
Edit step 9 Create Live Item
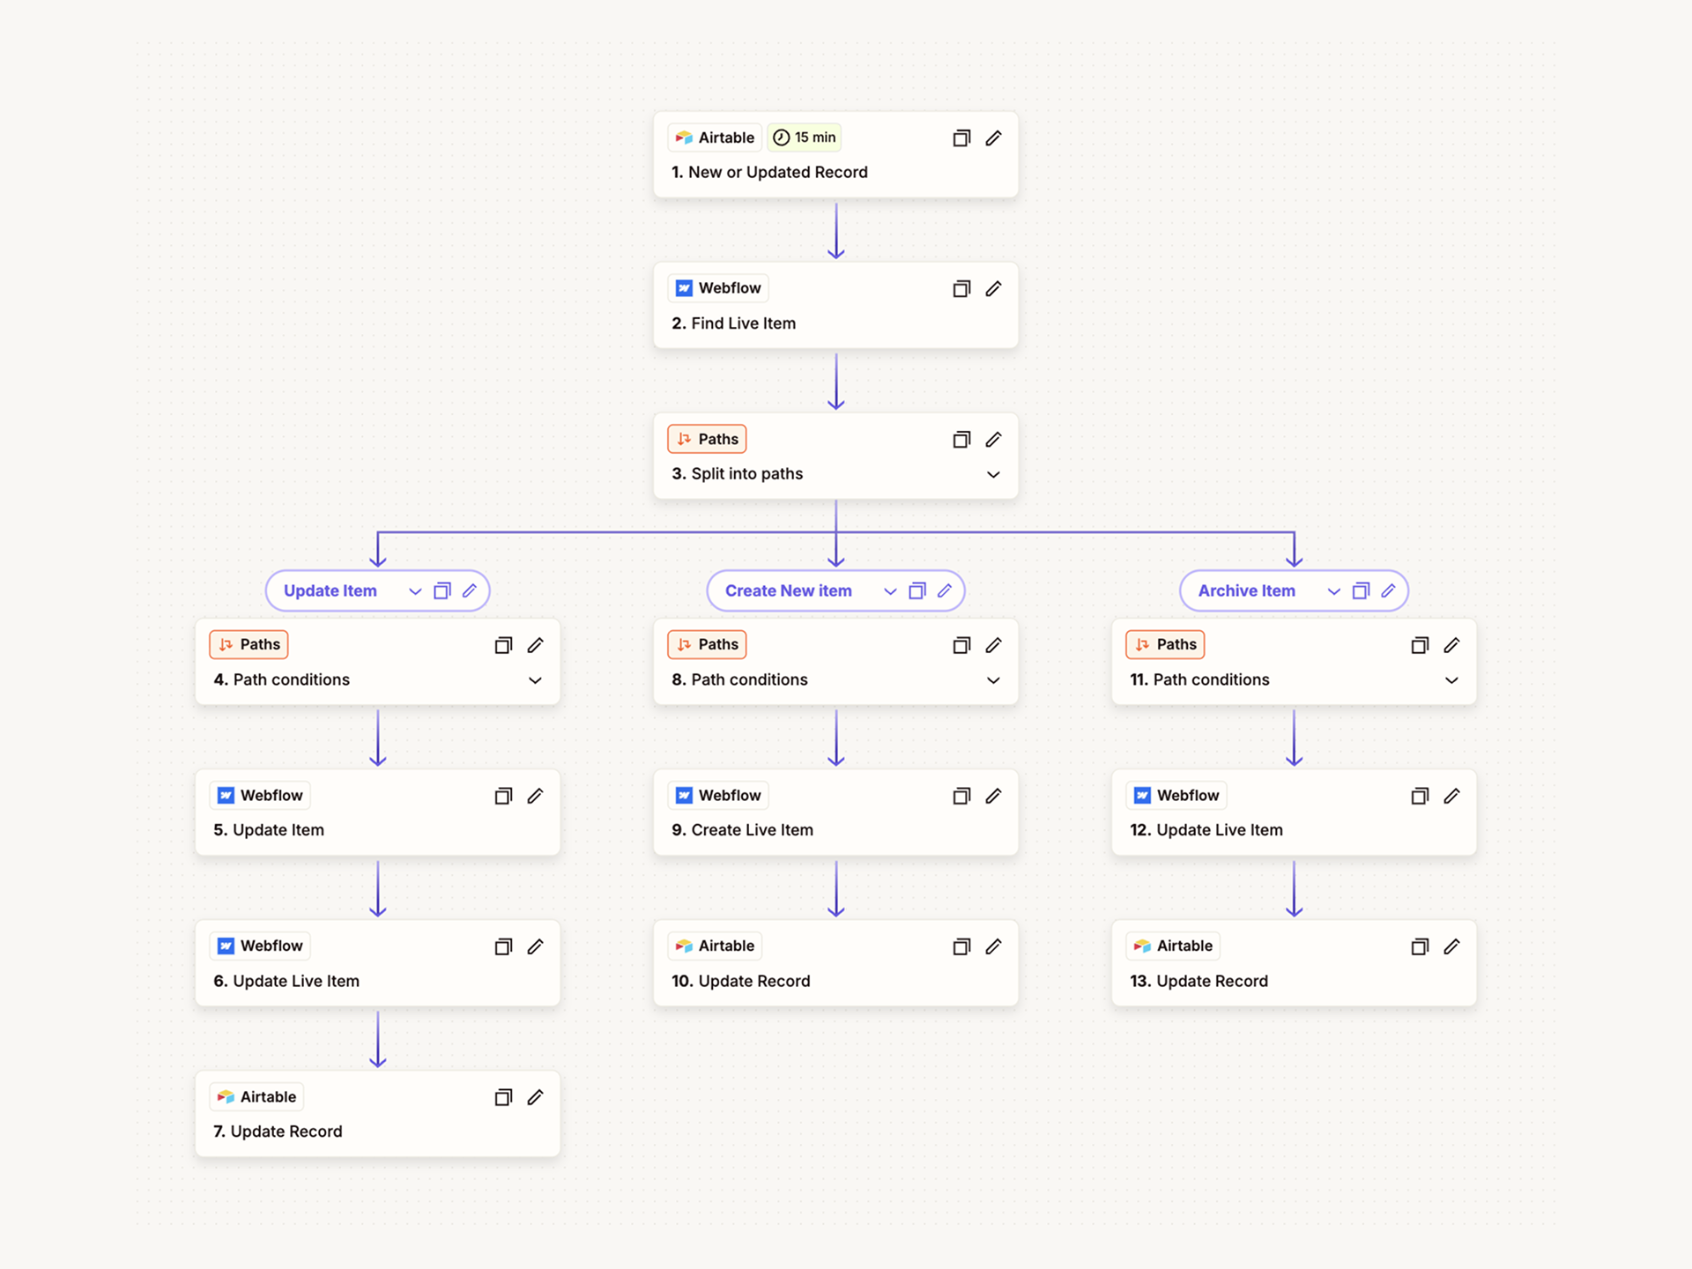pyautogui.click(x=993, y=797)
